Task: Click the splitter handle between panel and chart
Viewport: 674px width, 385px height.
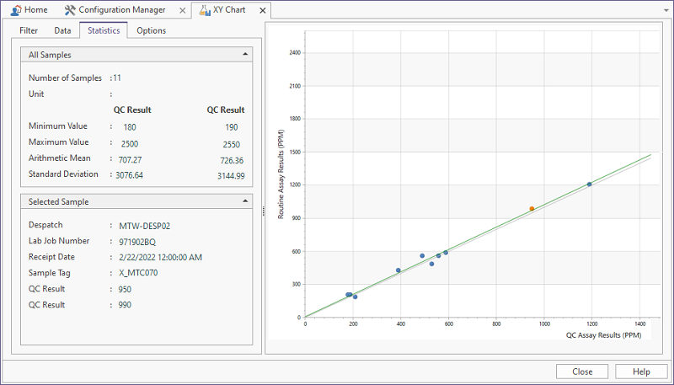Action: point(262,210)
